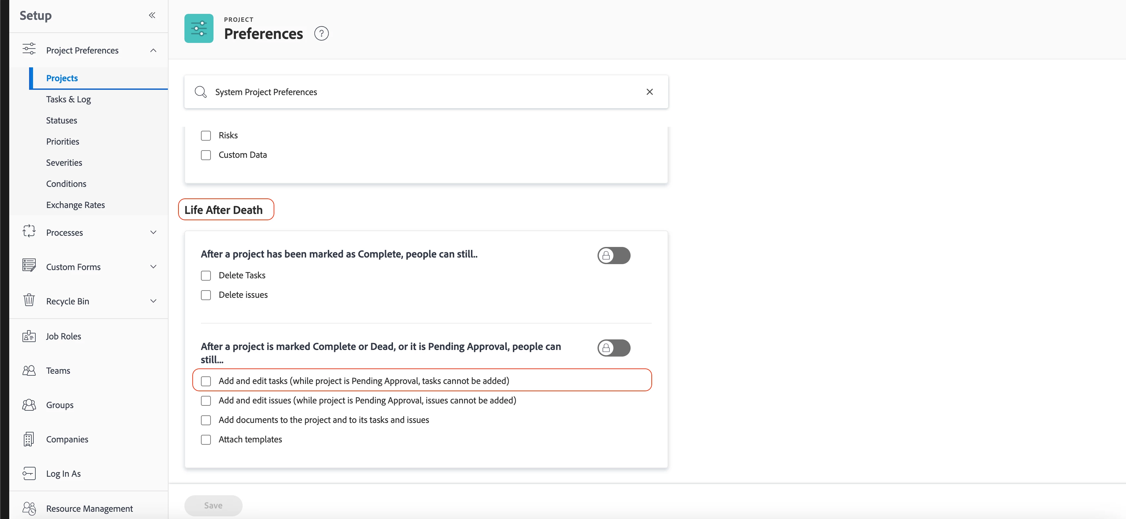Clear search with the X icon
Screen dimensions: 1126x519
point(649,92)
